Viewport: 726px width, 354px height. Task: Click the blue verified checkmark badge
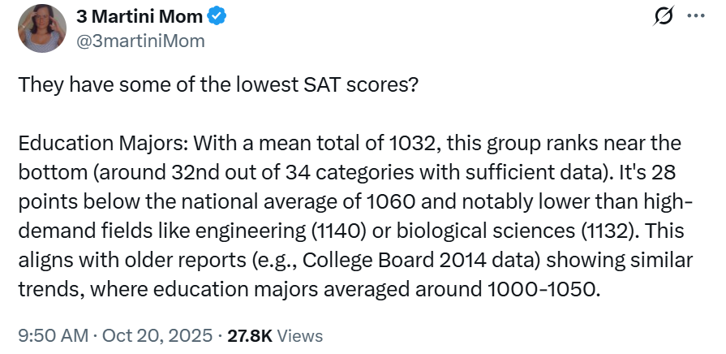pos(217,15)
